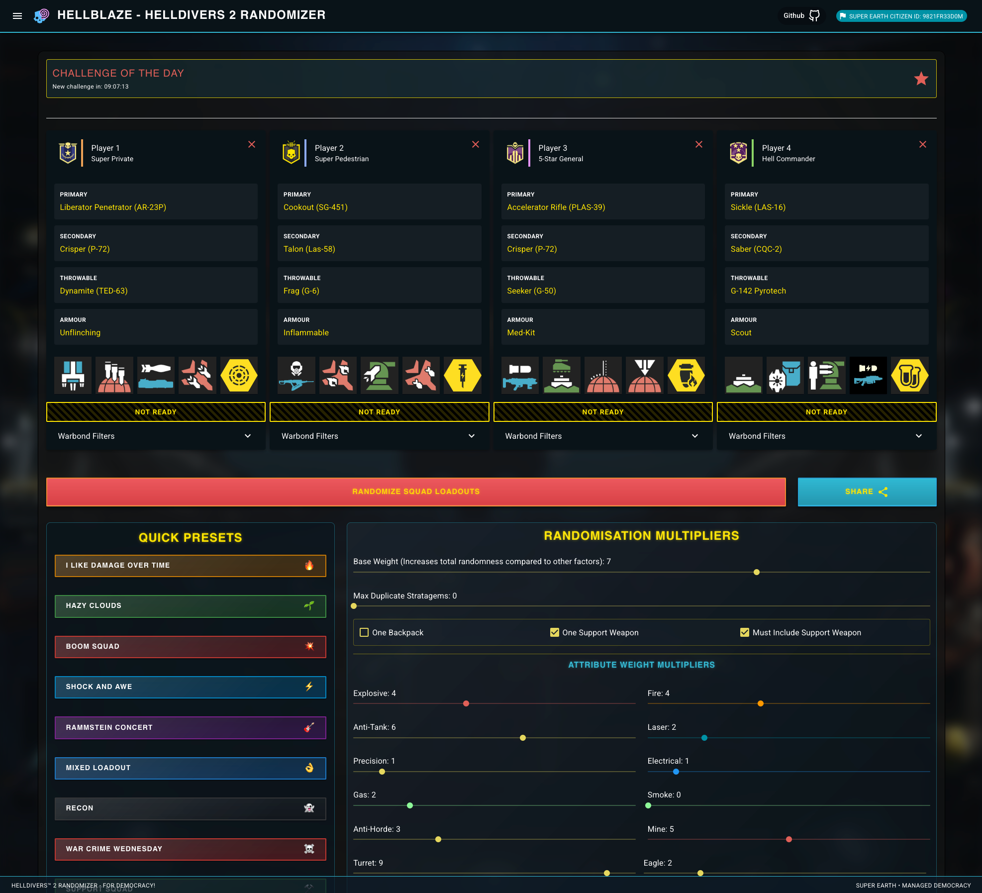Image resolution: width=982 pixels, height=893 pixels.
Task: Click Player 1's Super Private rank badge
Action: click(68, 153)
